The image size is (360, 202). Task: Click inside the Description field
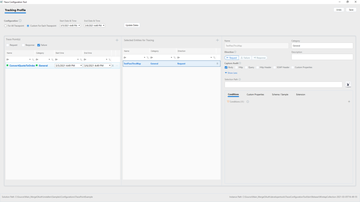pos(322,56)
